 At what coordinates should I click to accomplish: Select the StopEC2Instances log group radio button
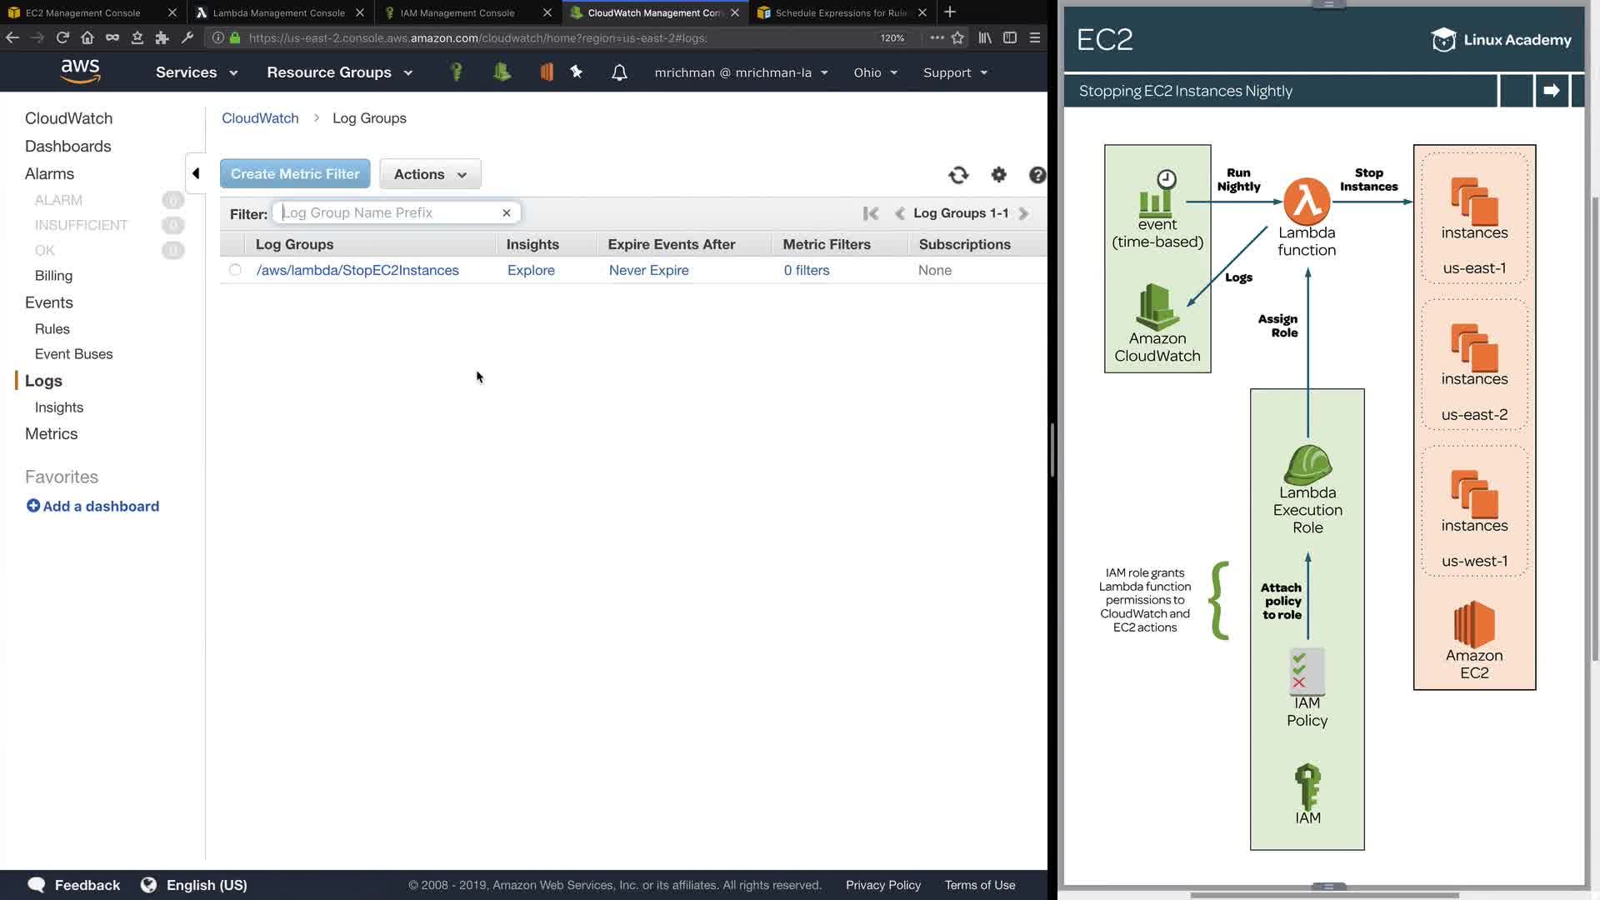(235, 270)
